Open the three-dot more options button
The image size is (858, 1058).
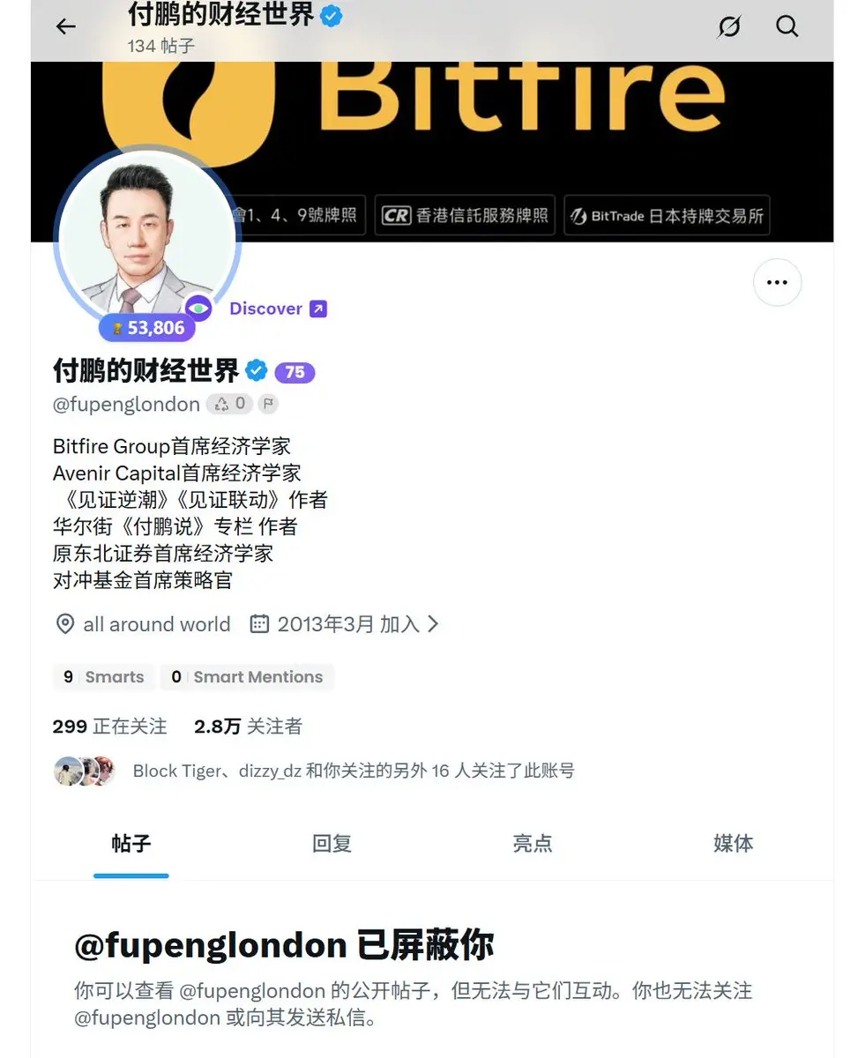click(777, 283)
